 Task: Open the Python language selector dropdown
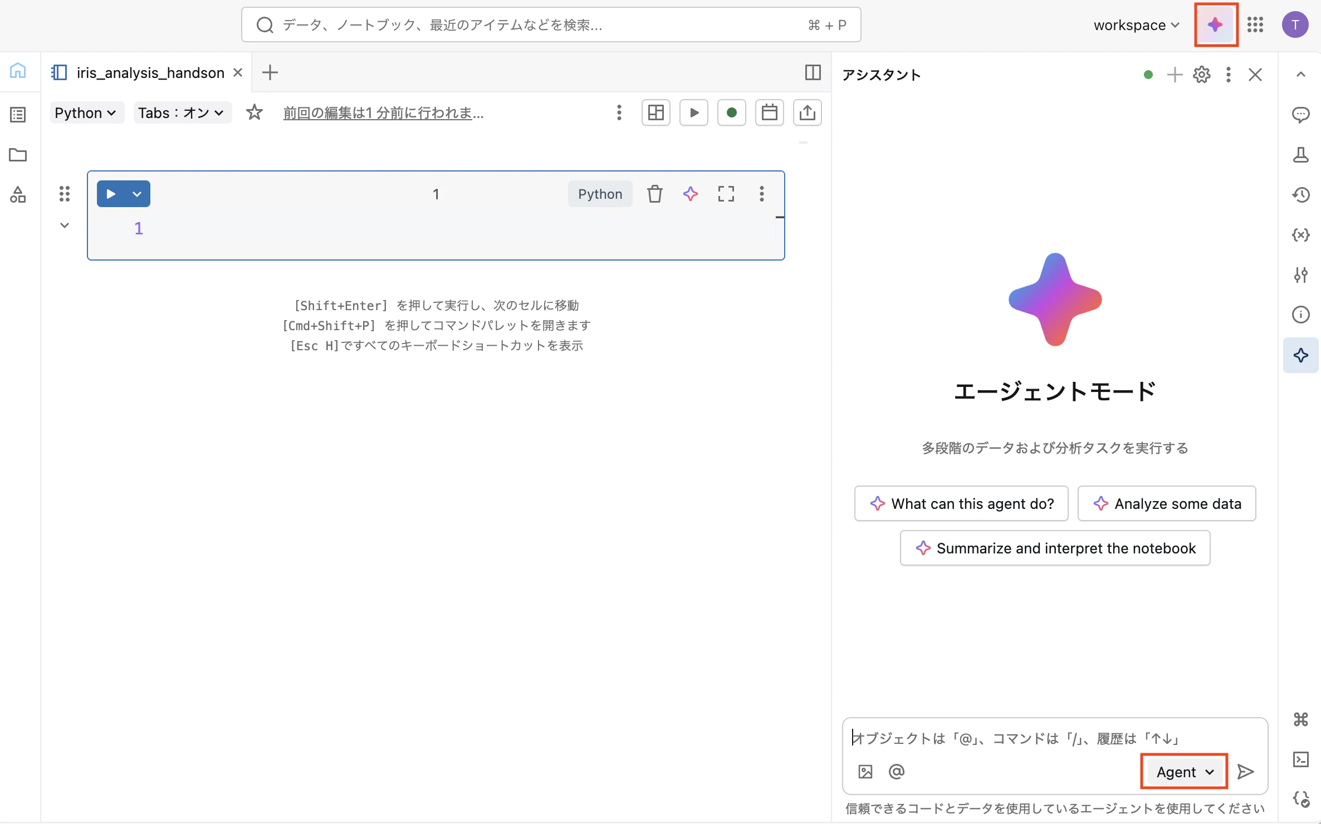pos(86,112)
